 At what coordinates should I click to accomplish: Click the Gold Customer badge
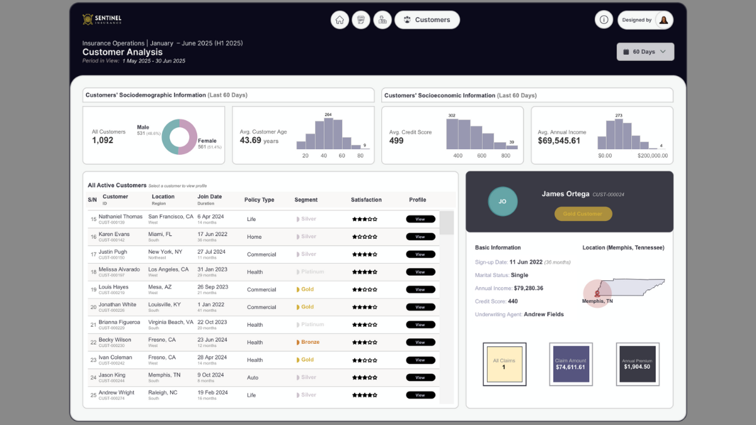pos(583,214)
